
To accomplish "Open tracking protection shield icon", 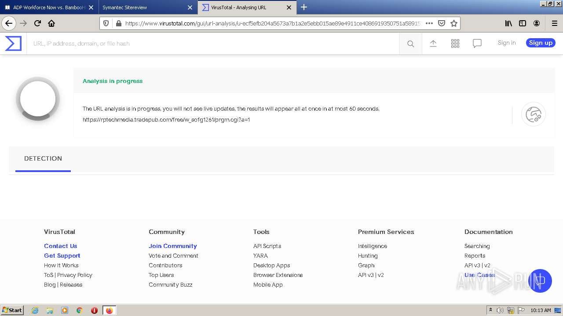I will 106,23.
